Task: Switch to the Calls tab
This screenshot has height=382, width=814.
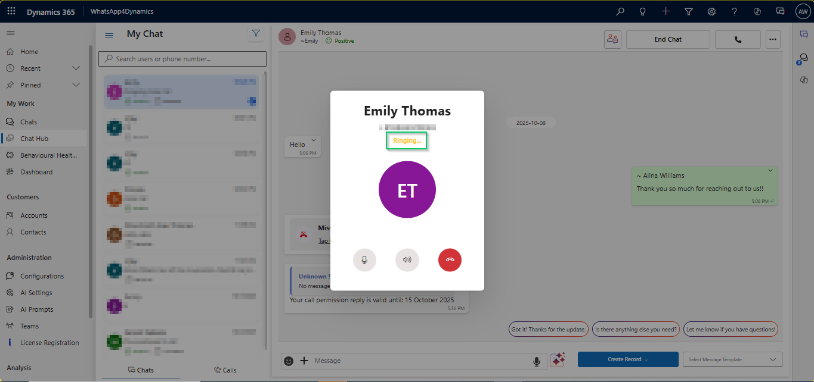Action: click(225, 370)
